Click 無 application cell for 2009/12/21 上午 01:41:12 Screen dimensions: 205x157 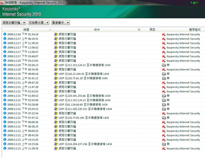[168, 78]
